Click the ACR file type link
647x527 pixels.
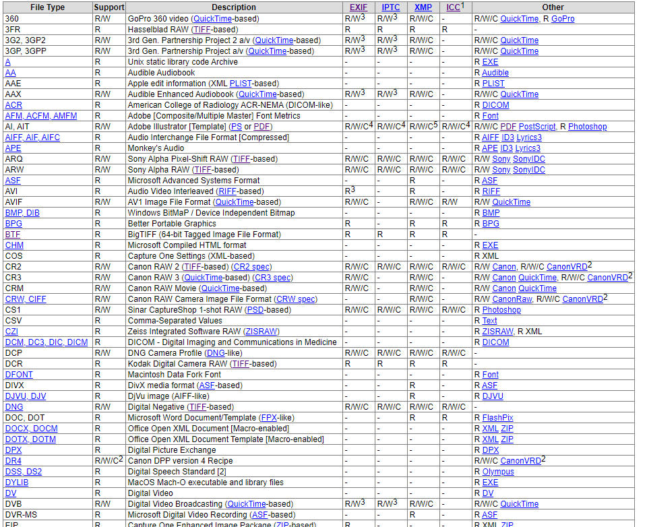(13, 105)
